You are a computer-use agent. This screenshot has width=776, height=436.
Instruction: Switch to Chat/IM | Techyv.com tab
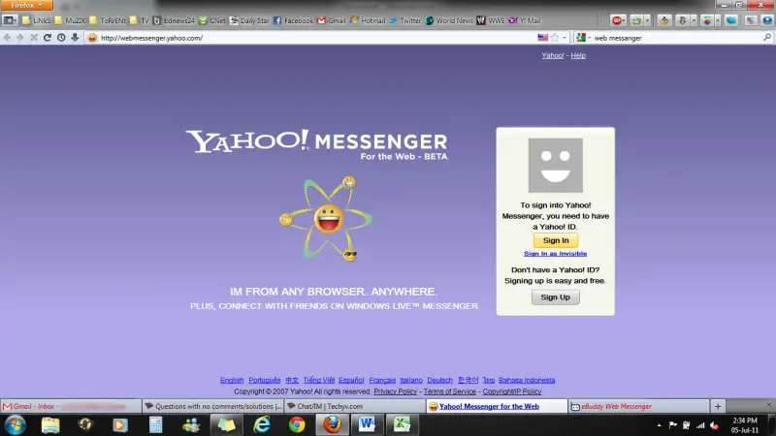pos(355,406)
